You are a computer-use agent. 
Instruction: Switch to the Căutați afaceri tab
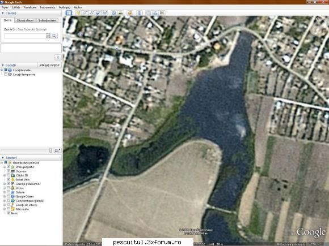[25, 20]
